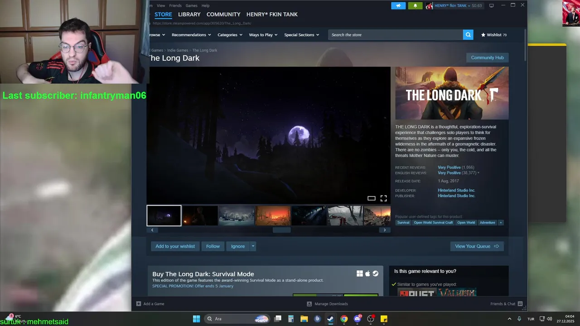Click the user avatar next to HENRY* fkin TANK

pos(429,5)
